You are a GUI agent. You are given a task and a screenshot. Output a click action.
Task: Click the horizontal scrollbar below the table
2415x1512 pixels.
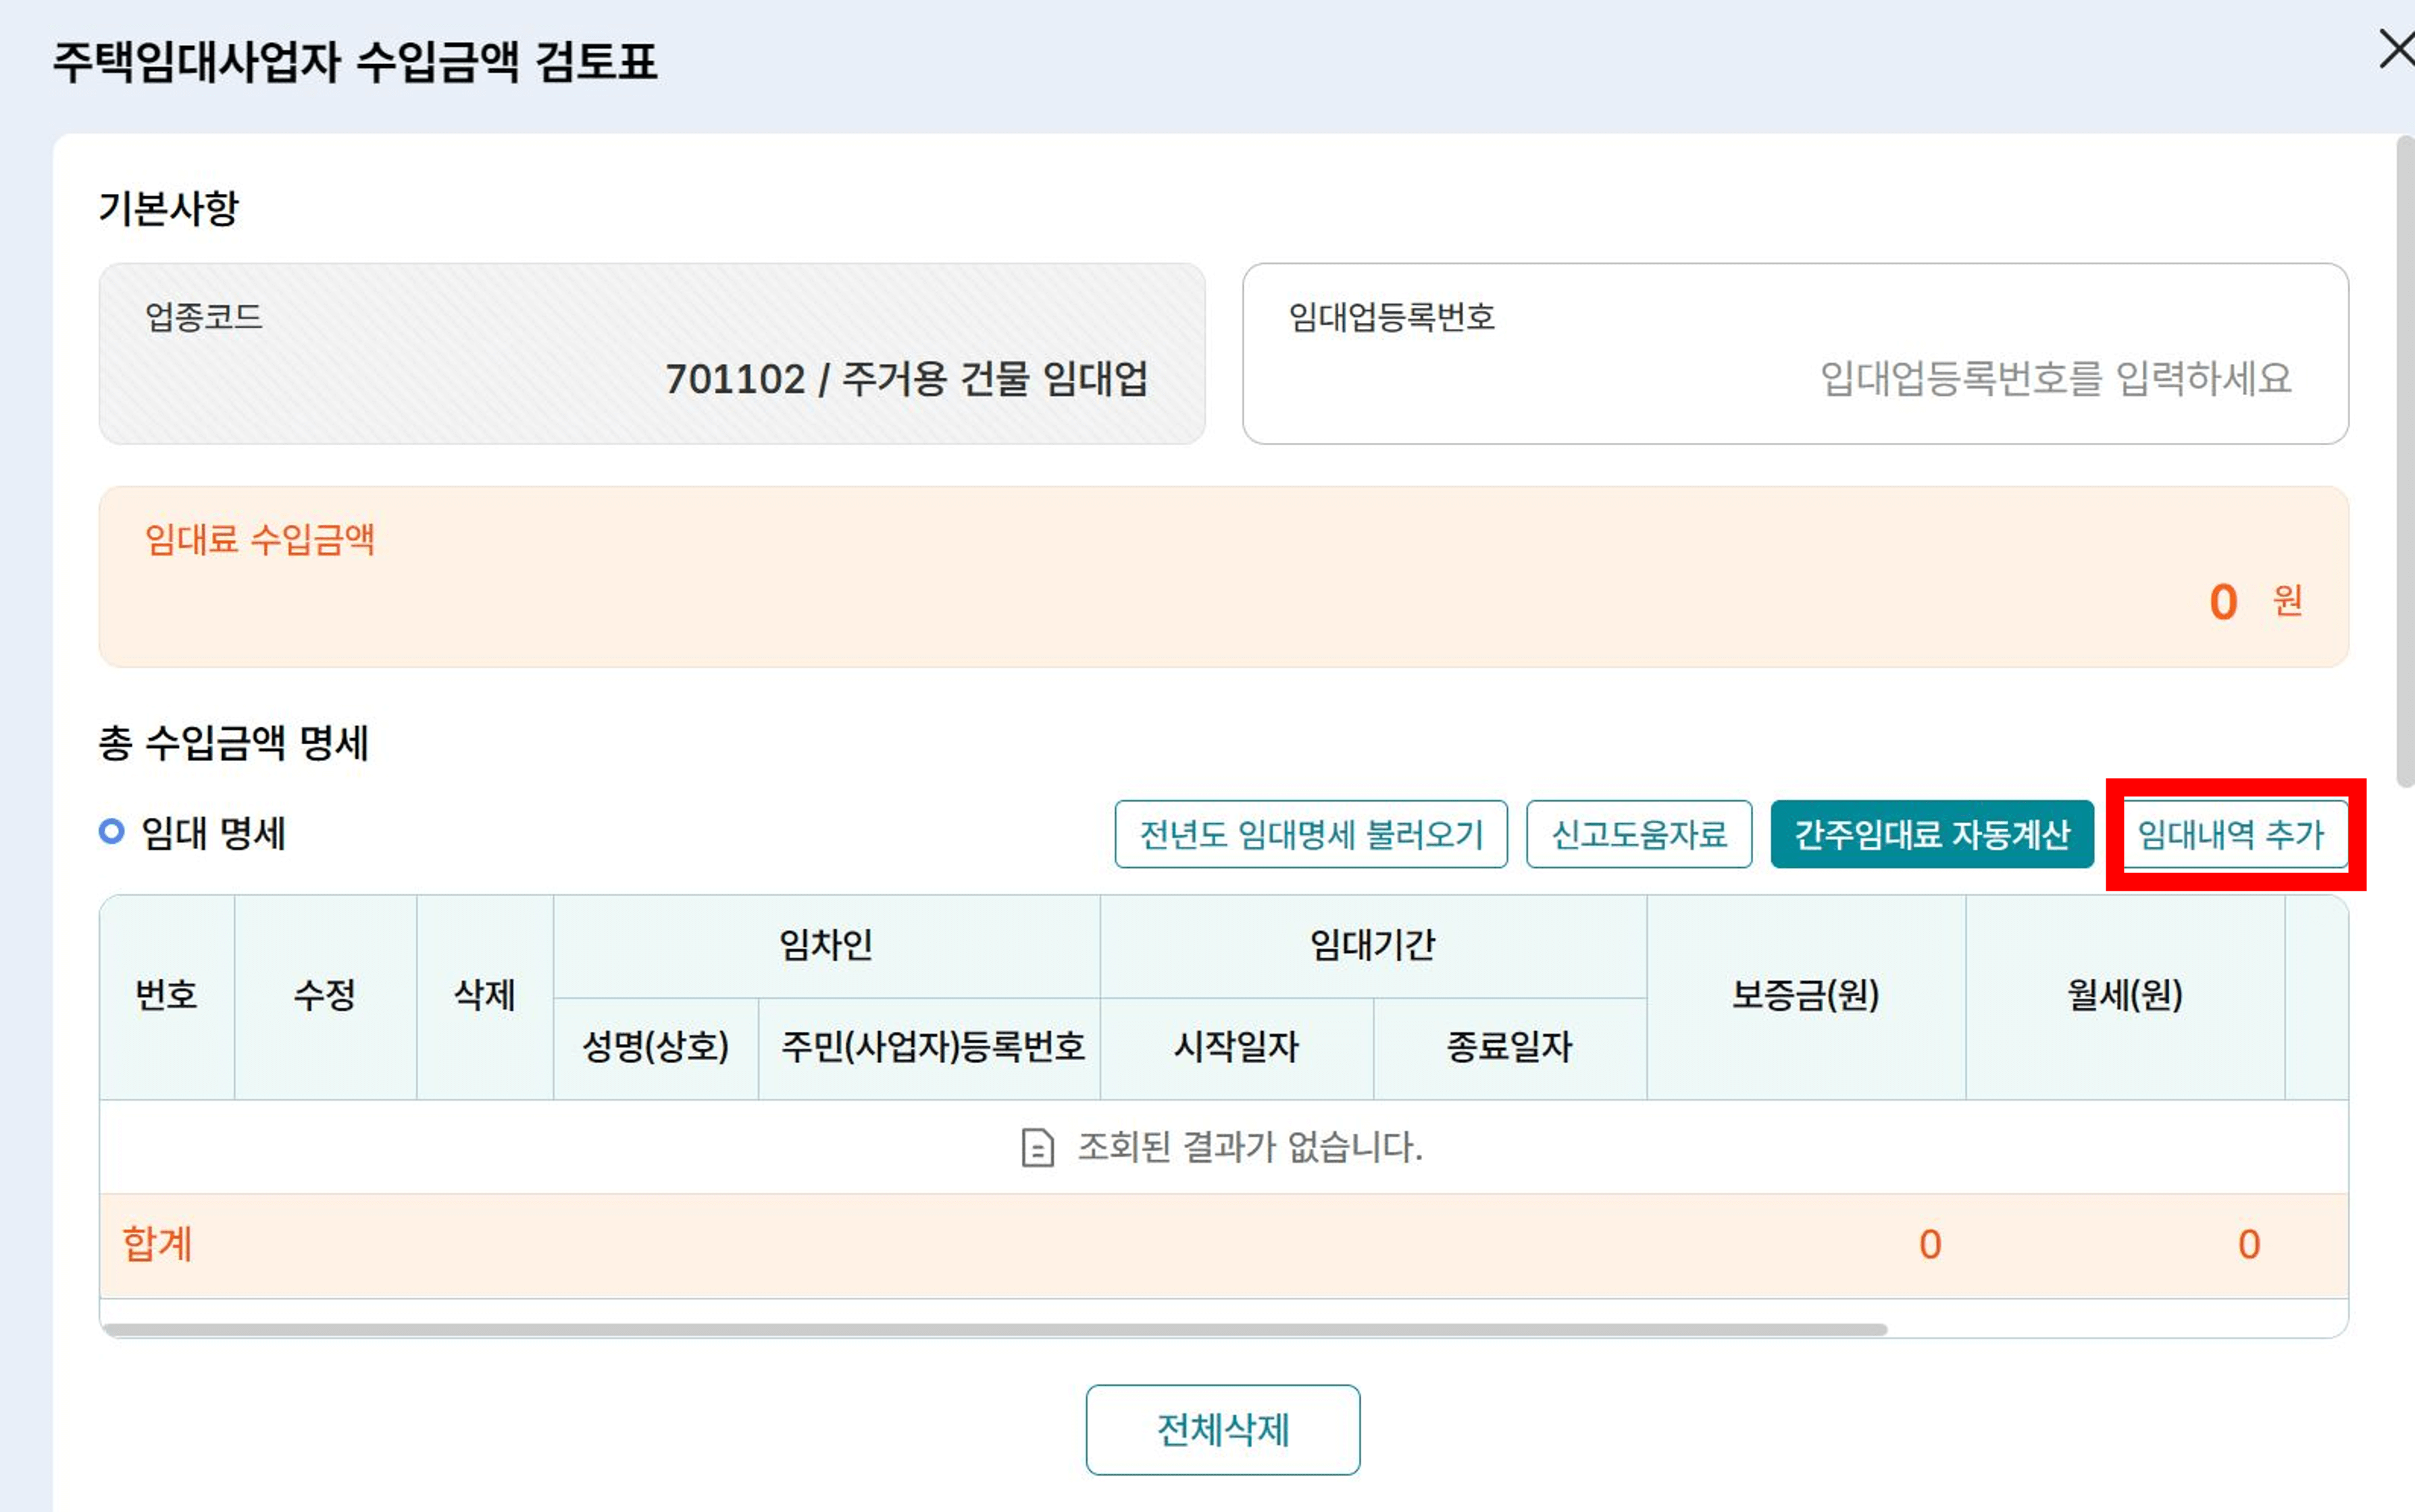tap(1000, 1328)
